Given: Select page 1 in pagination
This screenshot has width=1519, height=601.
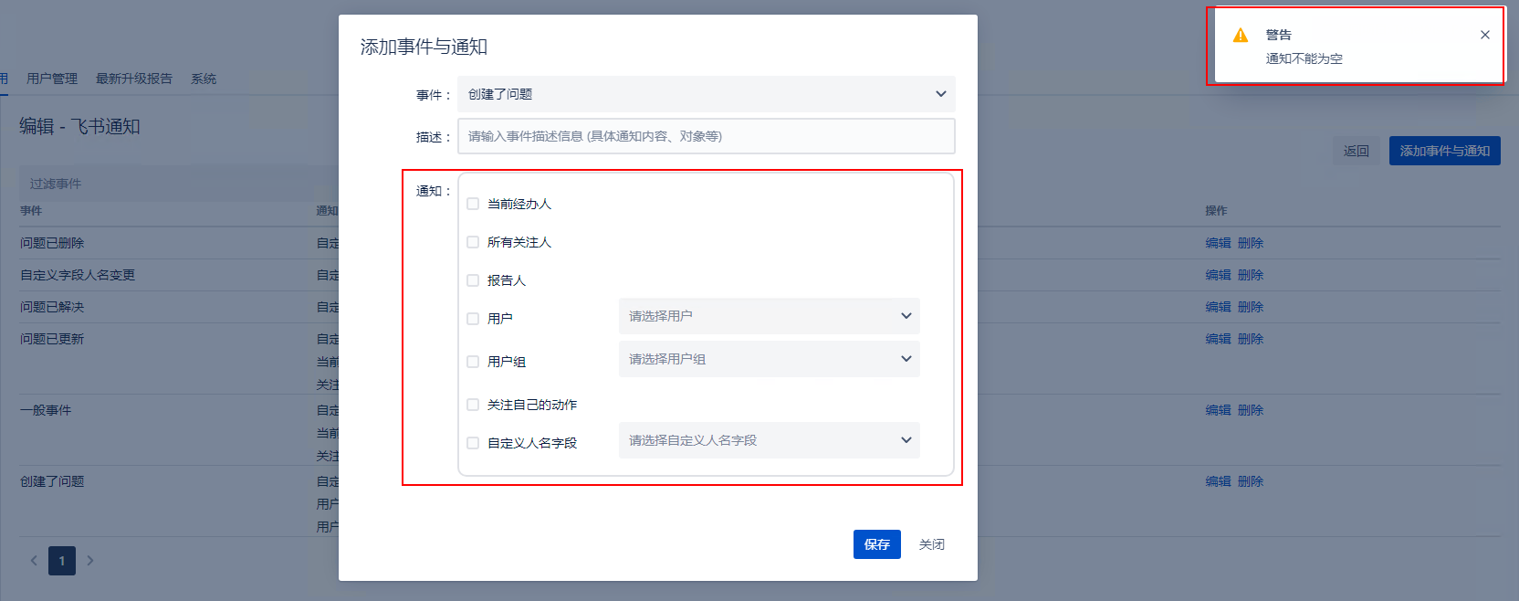Looking at the screenshot, I should [62, 561].
